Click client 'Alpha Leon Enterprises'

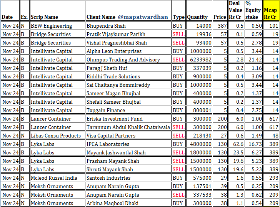(x=128, y=51)
